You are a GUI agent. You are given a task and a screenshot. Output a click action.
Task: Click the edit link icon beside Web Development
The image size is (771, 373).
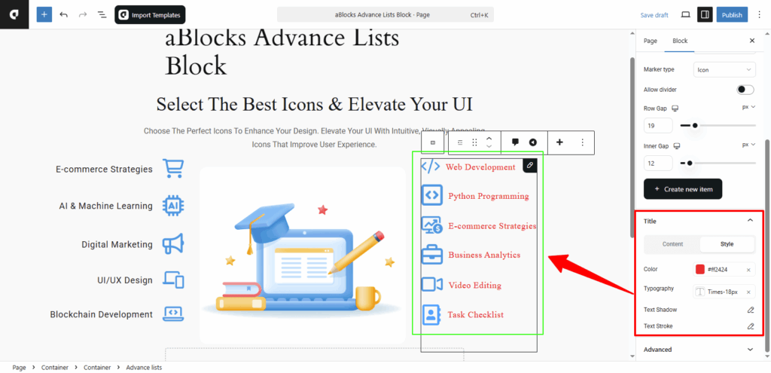click(529, 165)
